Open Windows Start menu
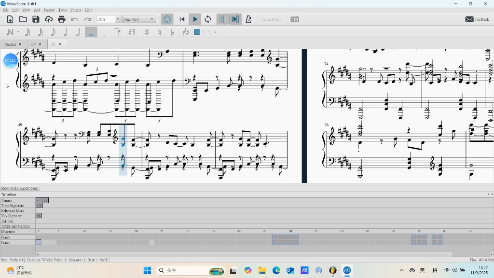 point(147,270)
